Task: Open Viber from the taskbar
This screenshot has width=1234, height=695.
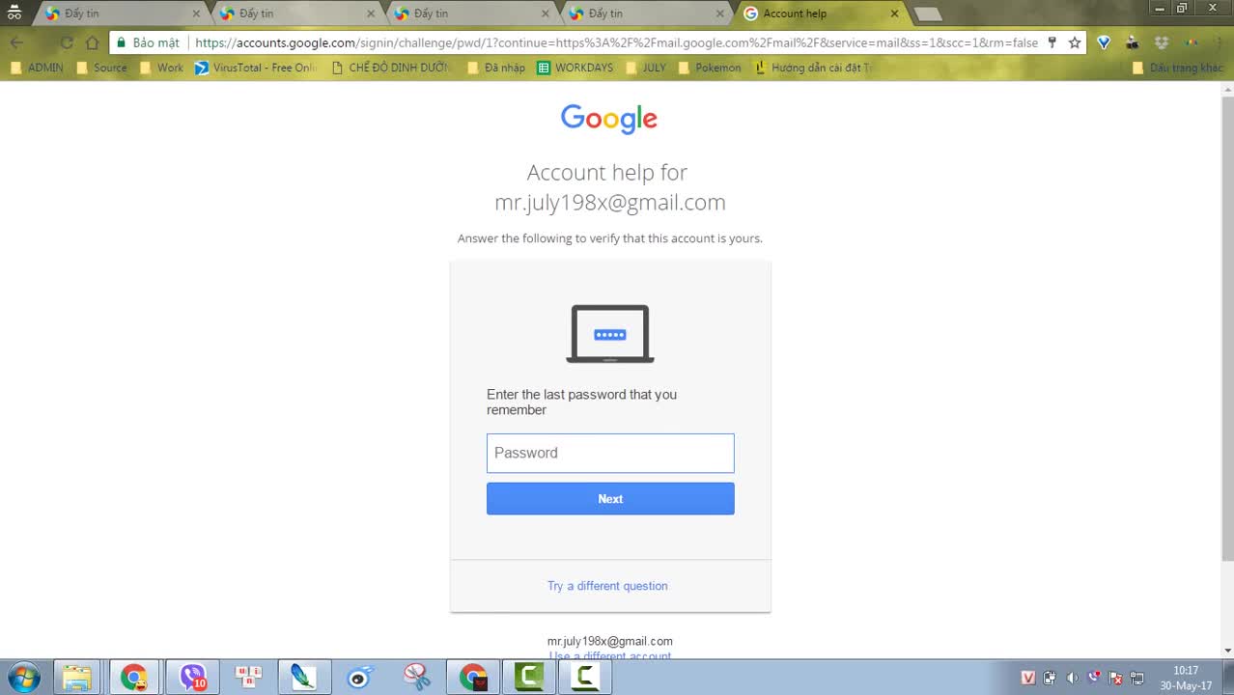Action: 192,678
